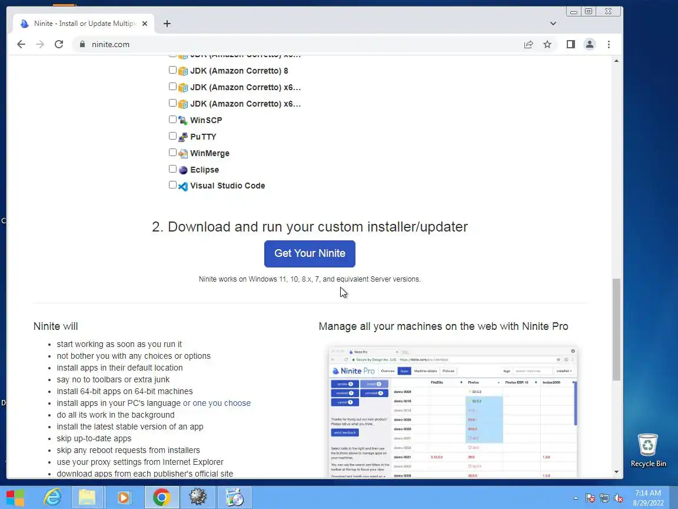This screenshot has height=509, width=678.
Task: Select the Eclipse checkbox
Action: pos(172,168)
